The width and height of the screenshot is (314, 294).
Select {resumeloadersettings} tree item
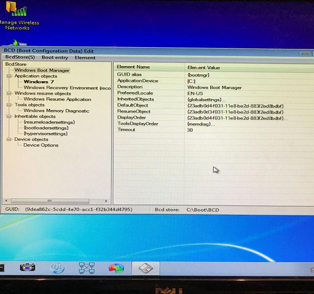(x=49, y=122)
